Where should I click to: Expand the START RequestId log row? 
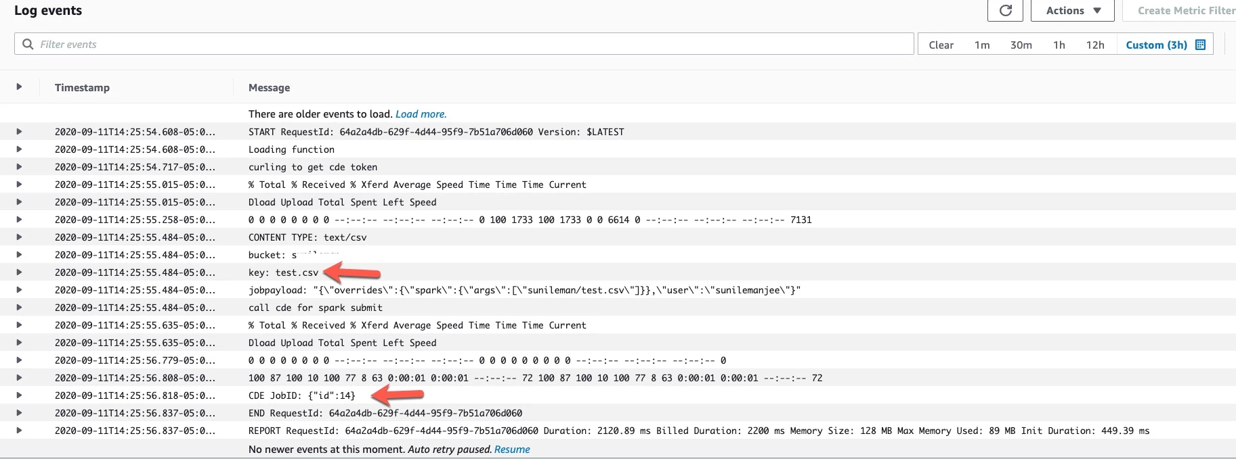click(19, 131)
